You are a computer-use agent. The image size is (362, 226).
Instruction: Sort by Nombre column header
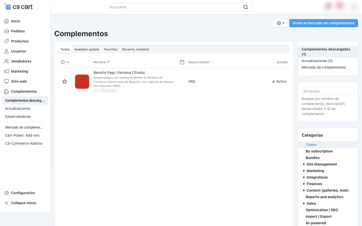click(102, 62)
